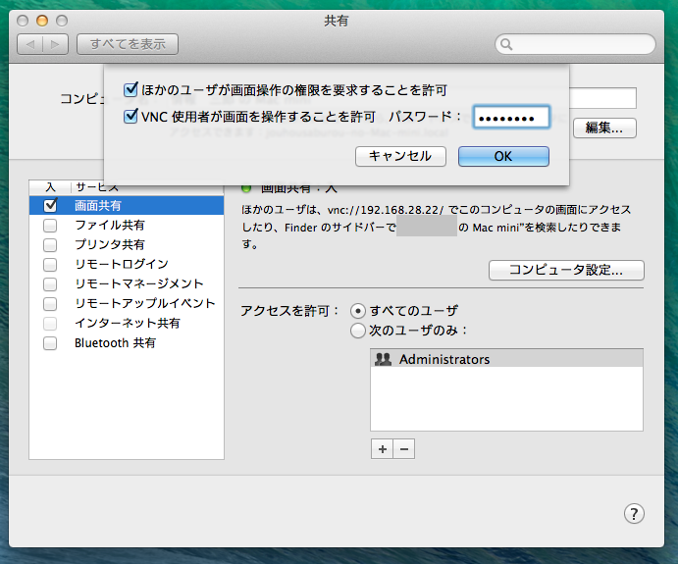Toggle the インターネット共有 checkbox
The image size is (678, 564).
click(50, 324)
